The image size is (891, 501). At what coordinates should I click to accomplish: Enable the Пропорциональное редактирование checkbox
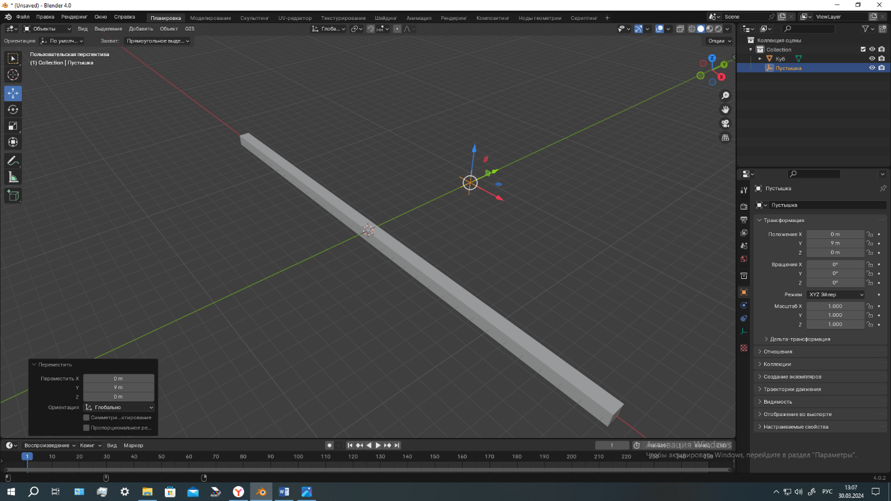[x=87, y=428]
